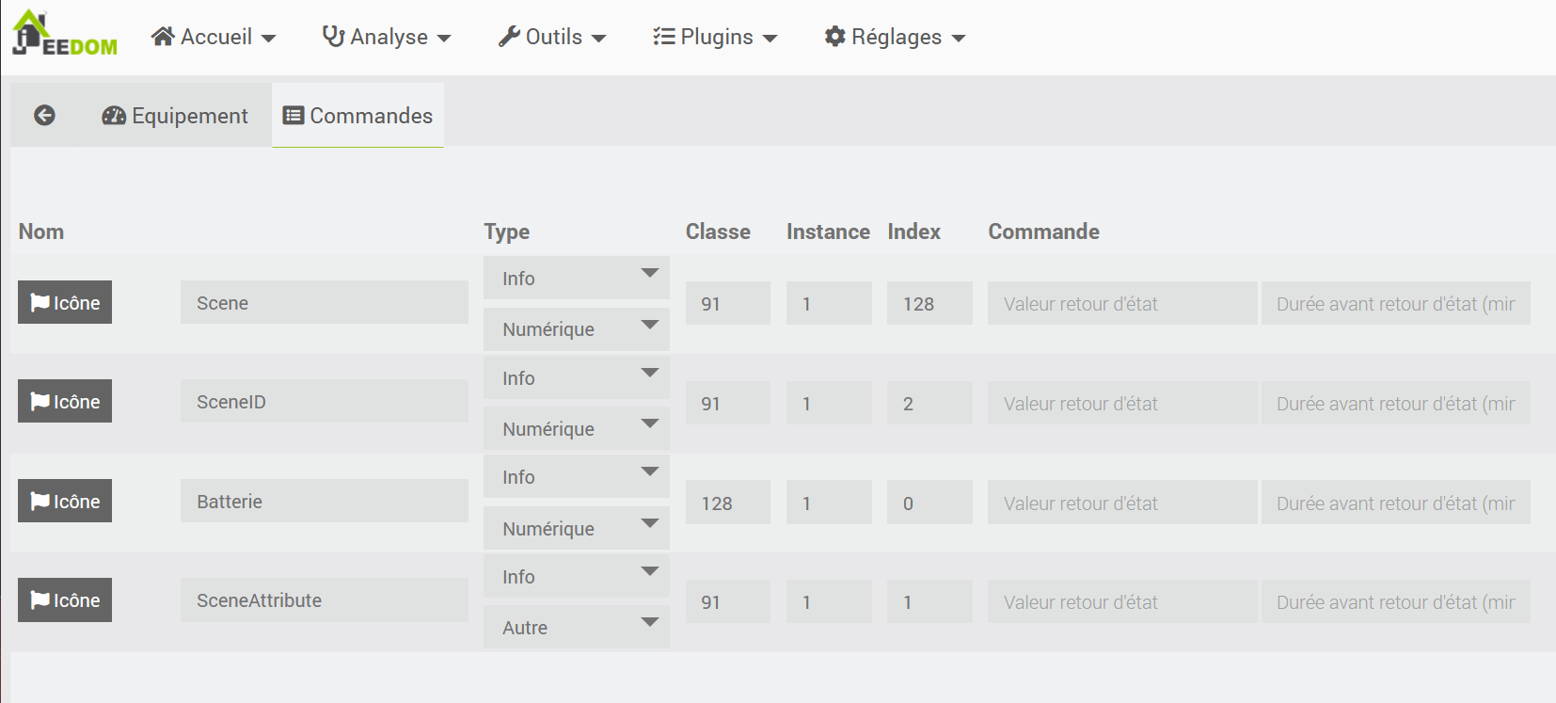Select the Commandes tab
This screenshot has height=703, width=1556.
[x=358, y=116]
